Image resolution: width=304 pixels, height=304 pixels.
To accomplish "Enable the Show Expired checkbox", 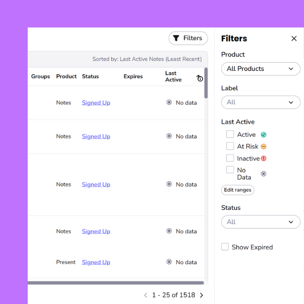I will point(225,247).
